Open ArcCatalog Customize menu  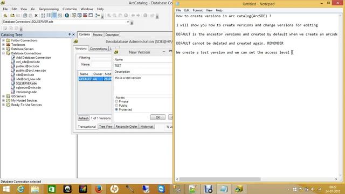pyautogui.click(x=70, y=9)
